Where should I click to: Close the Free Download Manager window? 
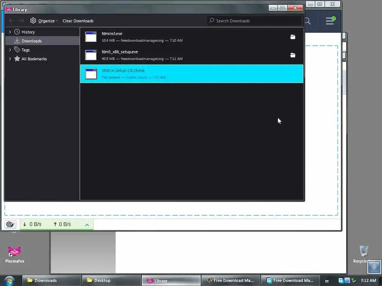(x=332, y=4)
